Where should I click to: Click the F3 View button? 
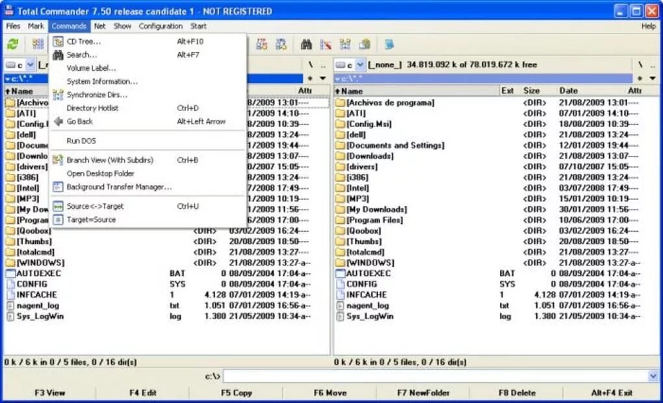click(50, 393)
